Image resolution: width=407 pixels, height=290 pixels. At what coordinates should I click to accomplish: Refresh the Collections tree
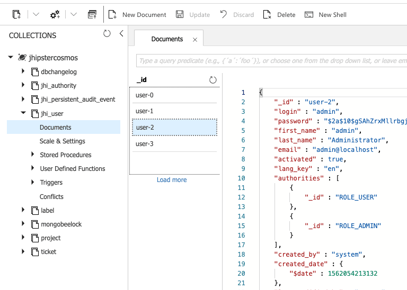107,33
